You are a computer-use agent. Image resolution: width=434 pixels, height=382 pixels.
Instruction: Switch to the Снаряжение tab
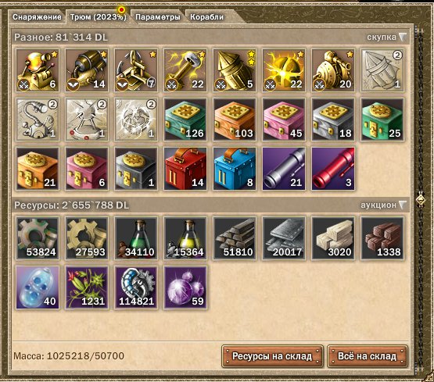pyautogui.click(x=37, y=17)
